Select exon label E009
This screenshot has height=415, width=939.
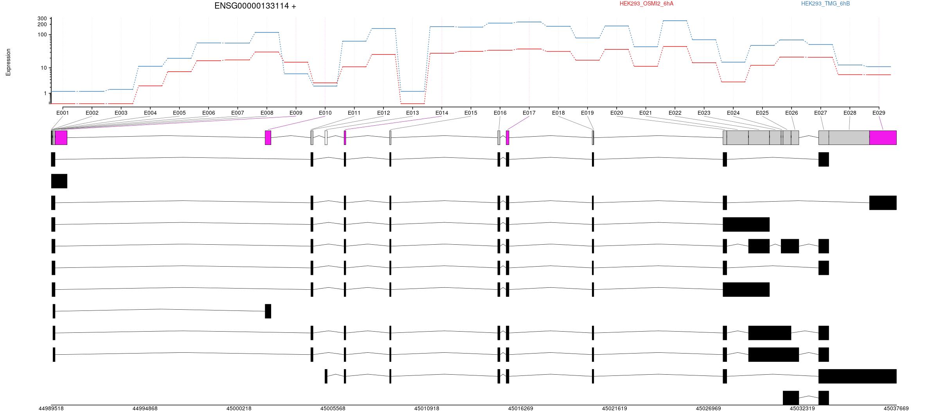[296, 113]
